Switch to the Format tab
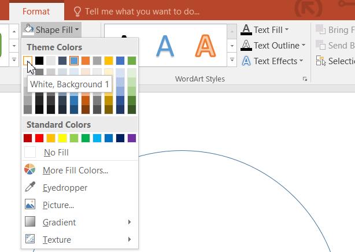Image resolution: width=355 pixels, height=252 pixels. [x=36, y=11]
